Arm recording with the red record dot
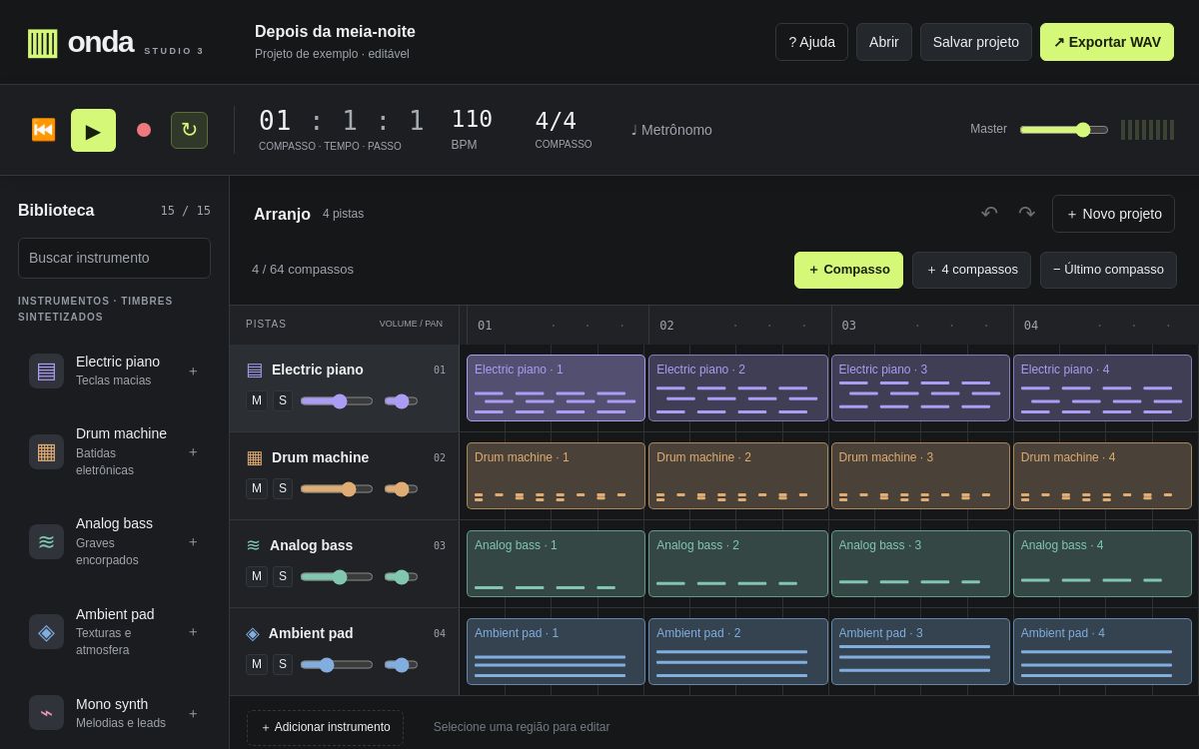The height and width of the screenshot is (749, 1199). [144, 130]
